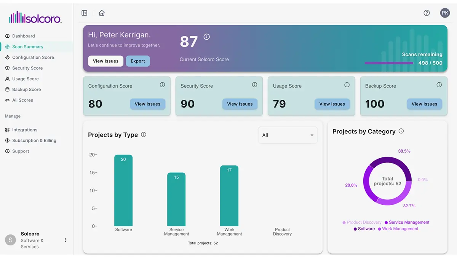Open help via question mark icon
457x258 pixels.
click(427, 13)
